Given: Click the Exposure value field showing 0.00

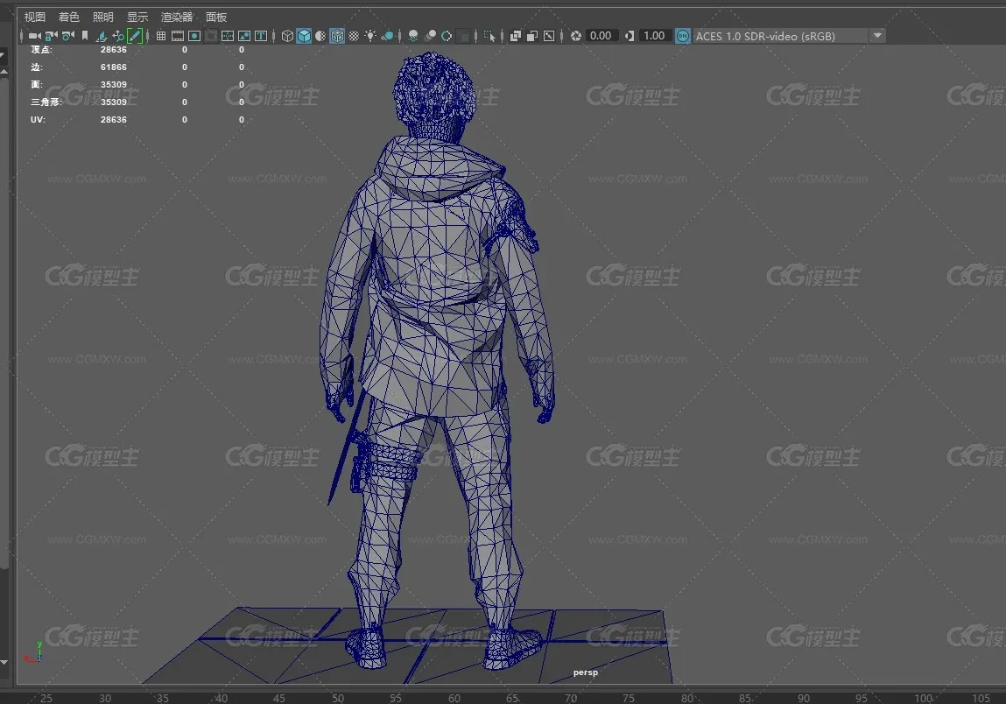Looking at the screenshot, I should pos(601,36).
